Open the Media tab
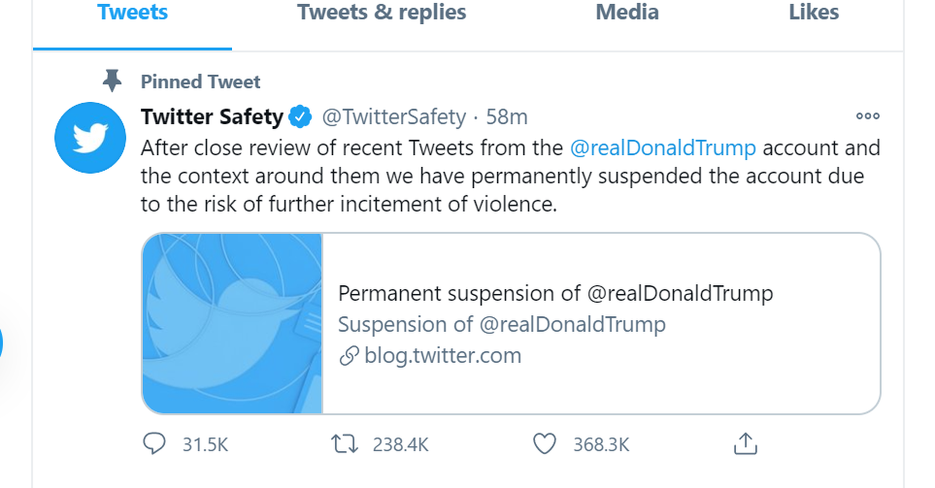 (626, 12)
